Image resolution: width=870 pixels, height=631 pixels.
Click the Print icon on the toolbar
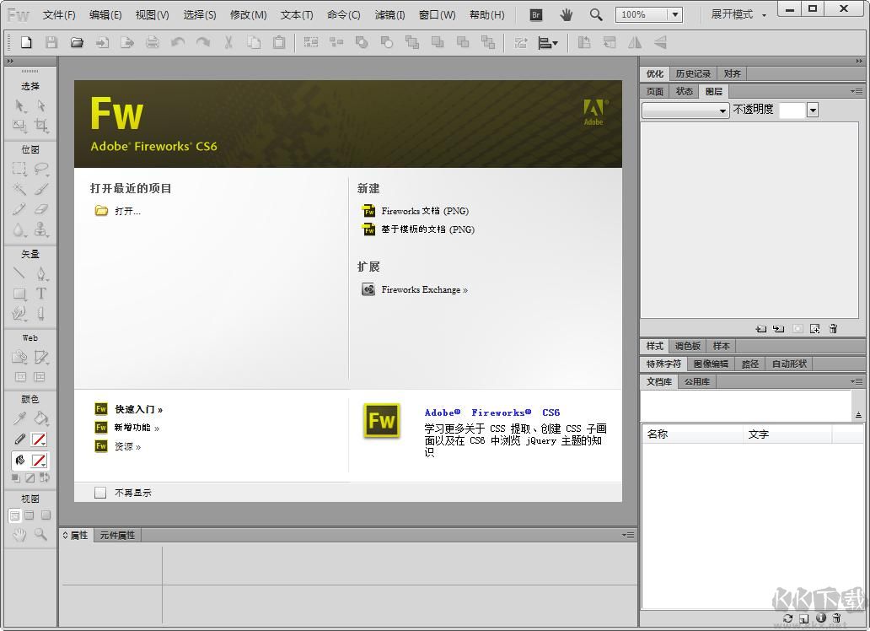(x=153, y=40)
